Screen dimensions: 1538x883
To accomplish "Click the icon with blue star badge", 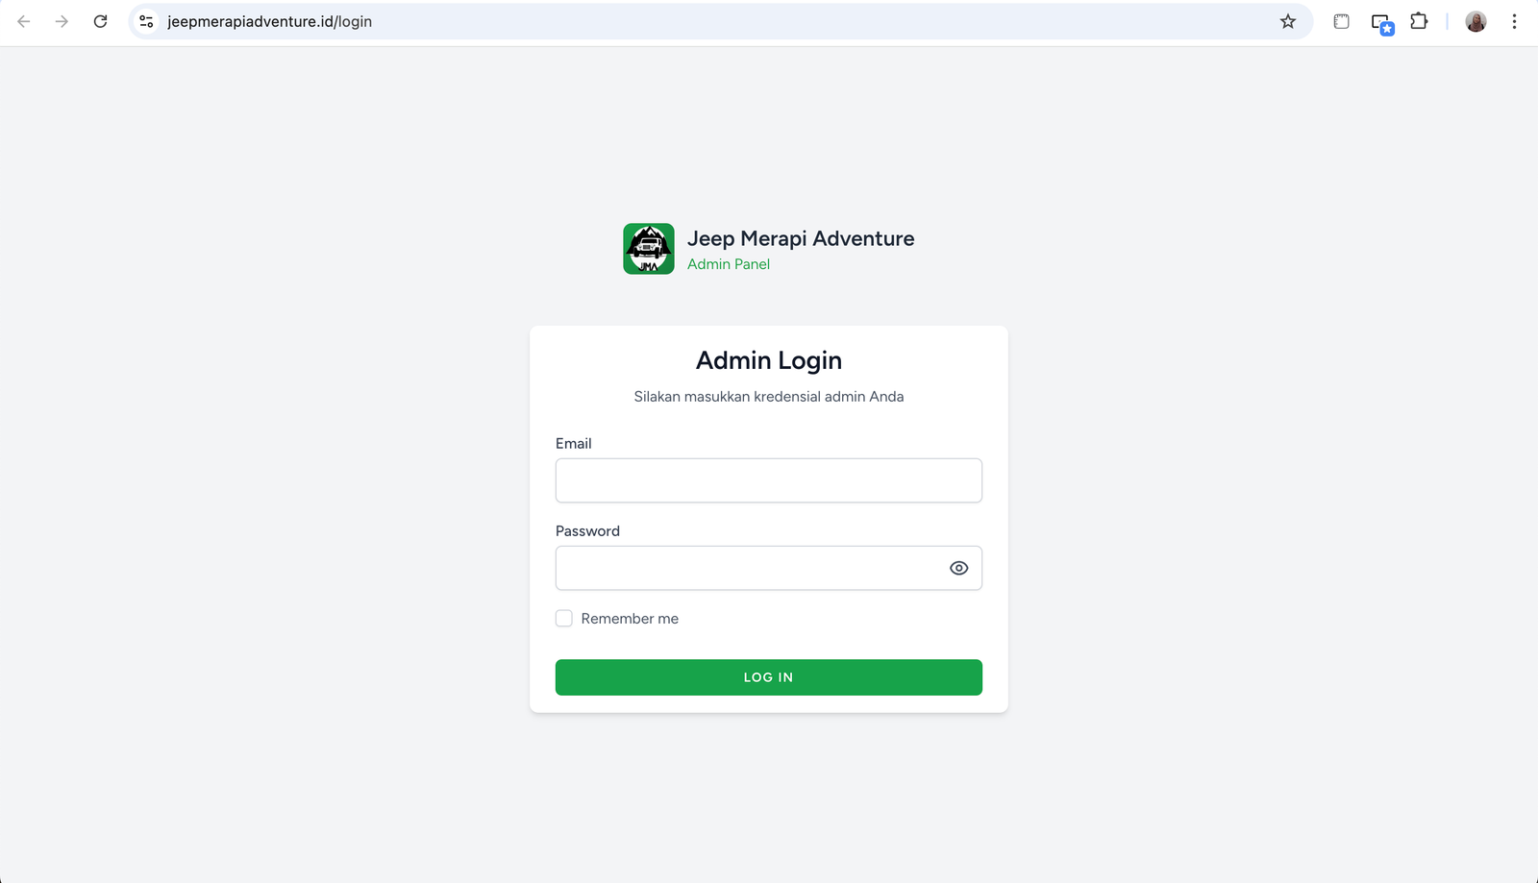I will point(1381,23).
